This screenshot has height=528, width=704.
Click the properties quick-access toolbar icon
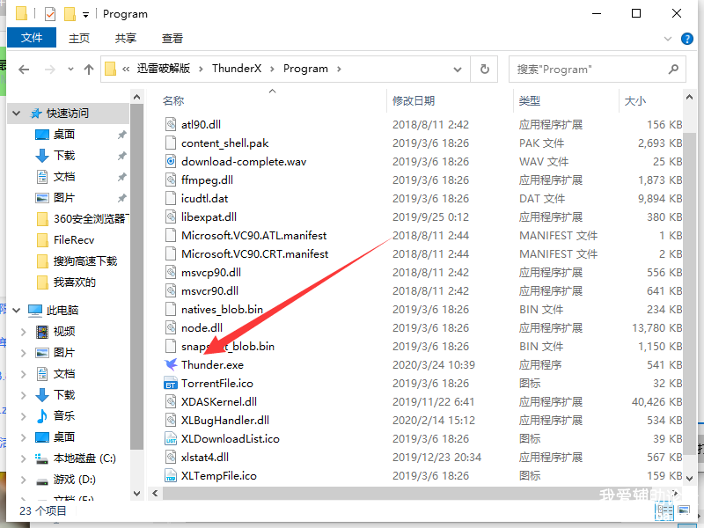tap(50, 14)
